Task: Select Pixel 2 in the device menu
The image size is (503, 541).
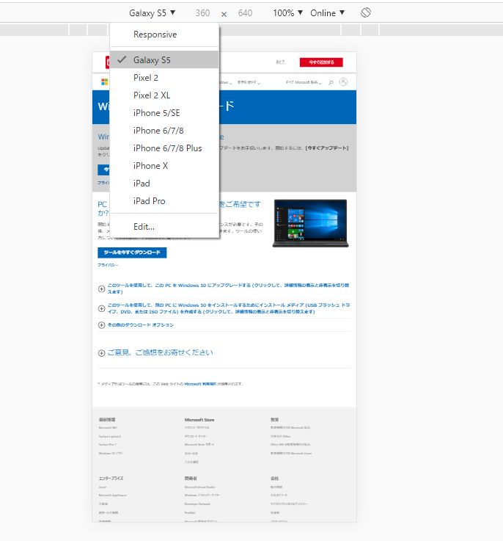Action: [164, 78]
